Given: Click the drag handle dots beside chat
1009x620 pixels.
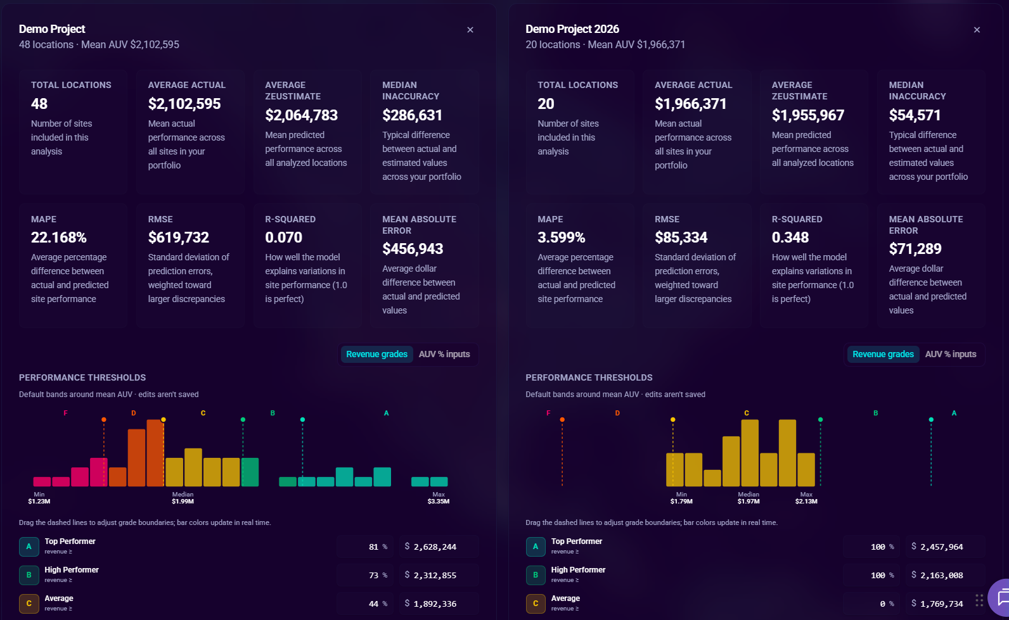Looking at the screenshot, I should 979,600.
